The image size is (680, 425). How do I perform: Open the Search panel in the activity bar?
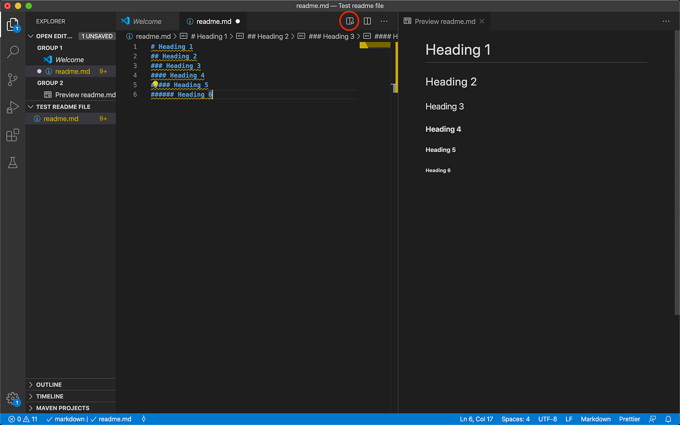(x=12, y=51)
